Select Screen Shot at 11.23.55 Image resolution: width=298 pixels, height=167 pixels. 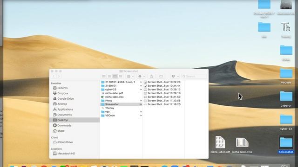click(x=163, y=101)
